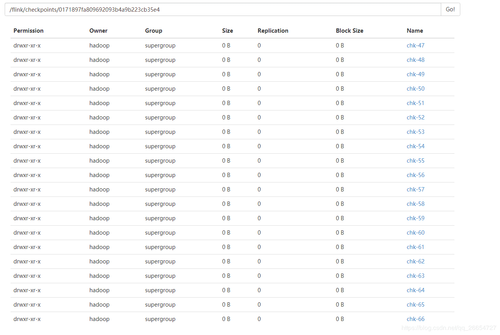Open the chk-64 directory link

tap(415, 290)
